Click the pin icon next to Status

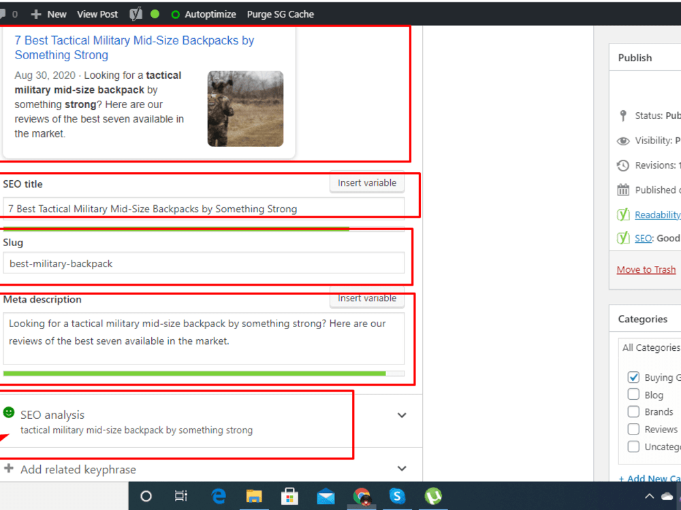point(623,116)
